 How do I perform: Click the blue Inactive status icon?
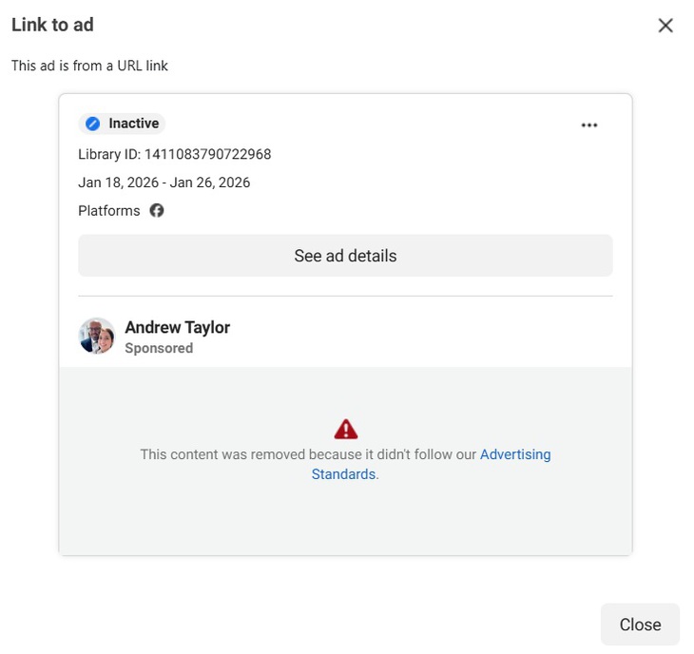(x=92, y=124)
